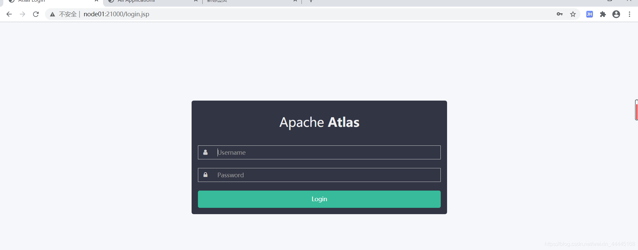This screenshot has width=638, height=250.
Task: Click the Apache Atlas heading
Action: [319, 122]
